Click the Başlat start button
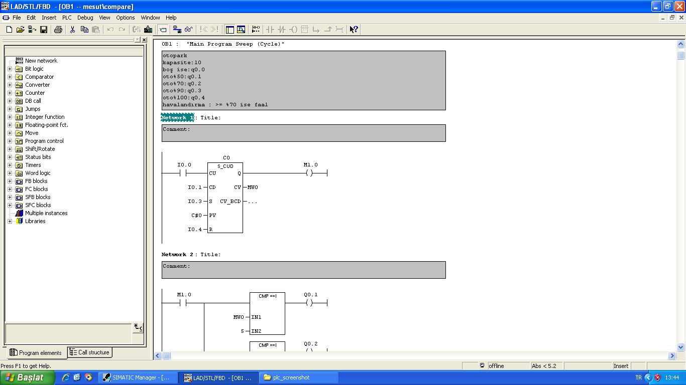This screenshot has width=686, height=385. tap(27, 377)
